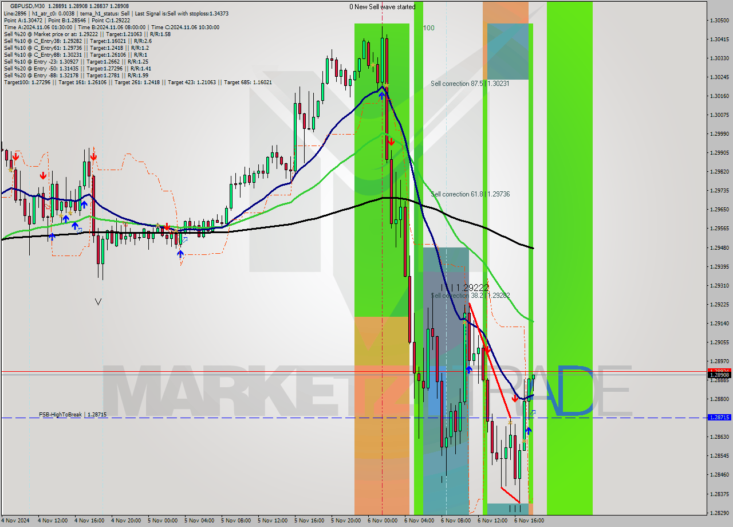Click price axis value 1.28630
Image resolution: width=733 pixels, height=527 pixels.
719,436
